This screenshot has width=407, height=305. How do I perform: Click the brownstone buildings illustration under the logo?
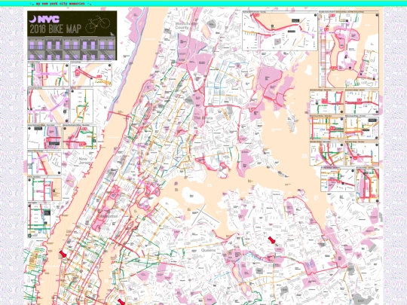[x=72, y=48]
